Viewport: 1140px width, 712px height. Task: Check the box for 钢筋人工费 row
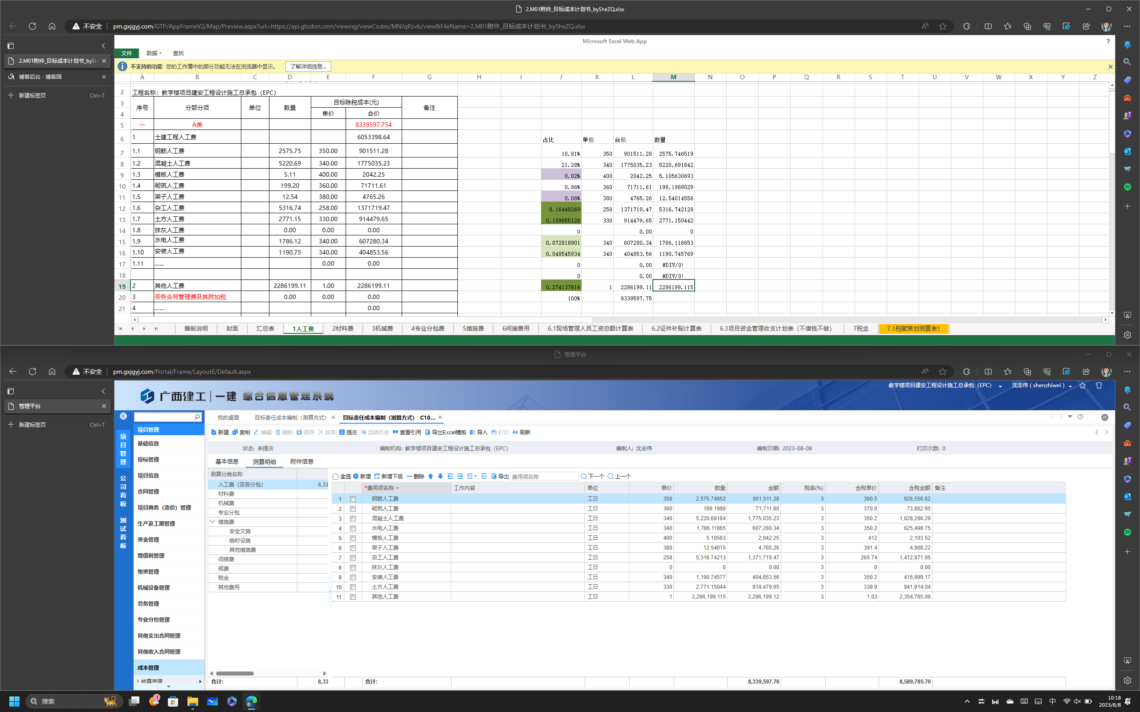[353, 499]
